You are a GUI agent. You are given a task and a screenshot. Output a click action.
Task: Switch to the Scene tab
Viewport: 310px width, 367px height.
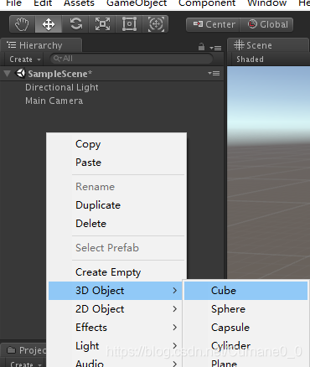267,45
